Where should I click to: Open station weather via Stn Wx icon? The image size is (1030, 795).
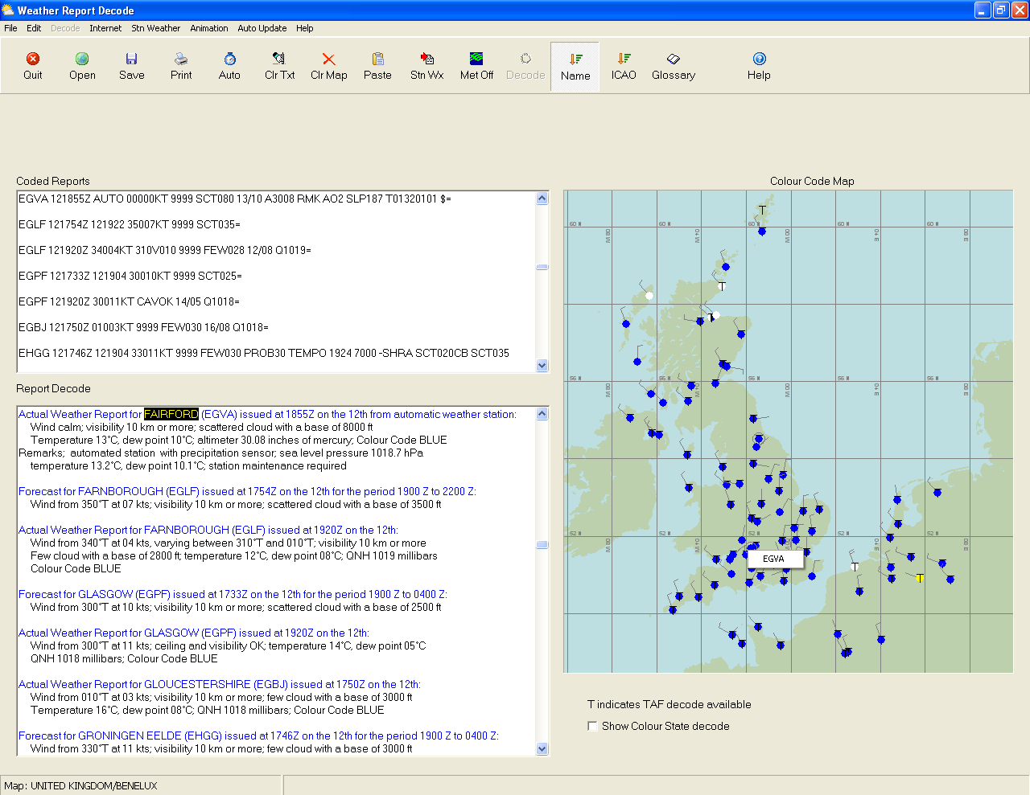point(426,66)
